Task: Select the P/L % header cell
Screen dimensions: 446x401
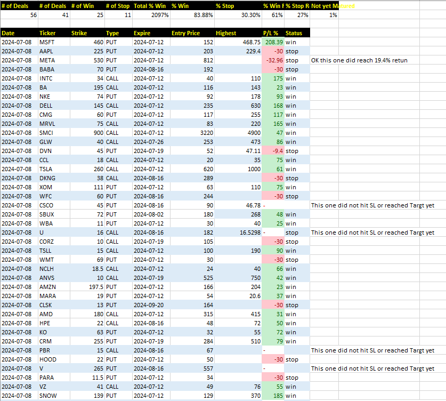Action: coord(273,33)
